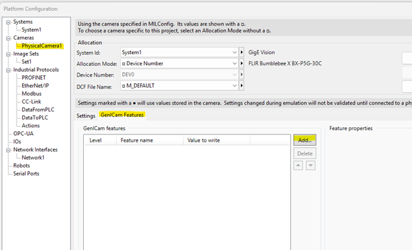
Task: Open the EtherNet/IP protocol entry
Action: point(35,86)
